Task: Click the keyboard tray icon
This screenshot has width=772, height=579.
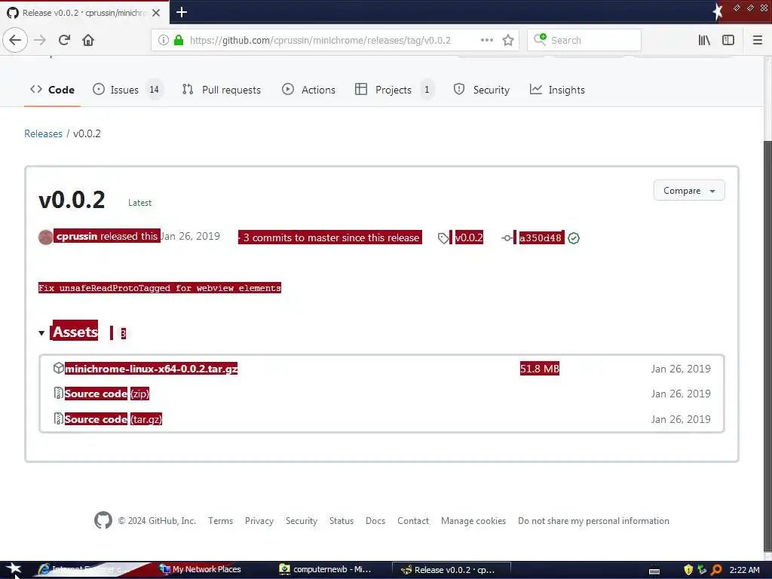Action: pos(654,571)
